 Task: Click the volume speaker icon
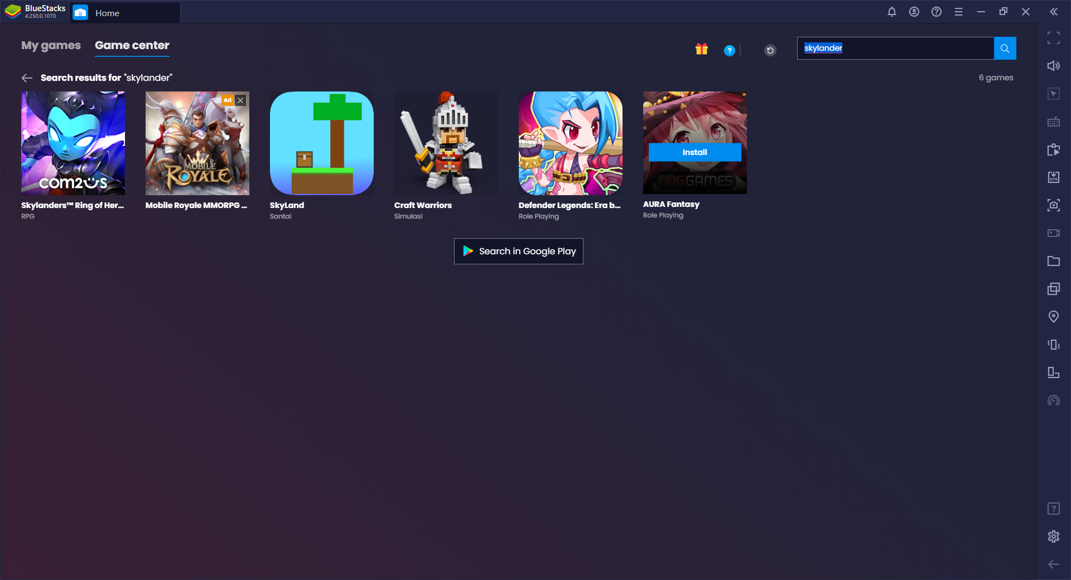click(1054, 66)
